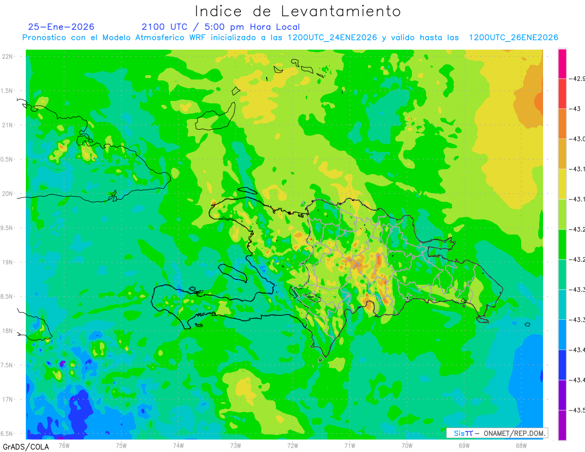Click '2100 UTC / 5:00 pm Hora Local' text

tap(220, 27)
